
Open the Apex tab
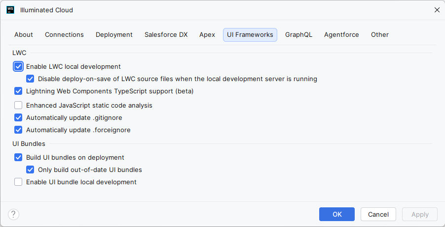(x=207, y=35)
